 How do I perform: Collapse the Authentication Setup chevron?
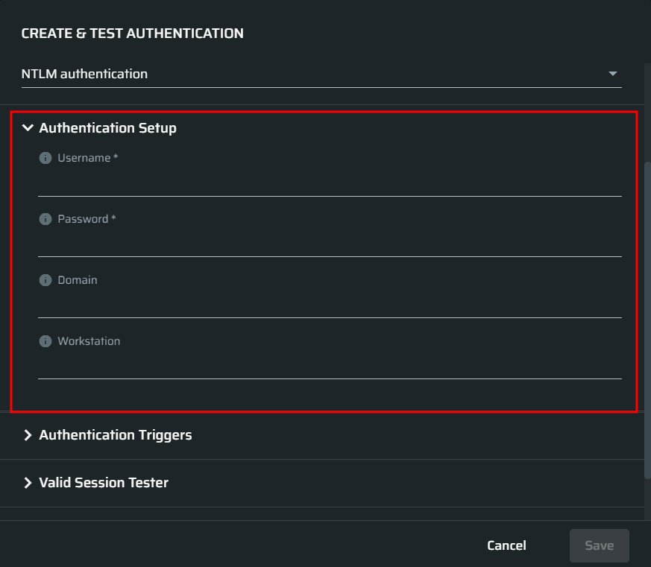tap(28, 127)
